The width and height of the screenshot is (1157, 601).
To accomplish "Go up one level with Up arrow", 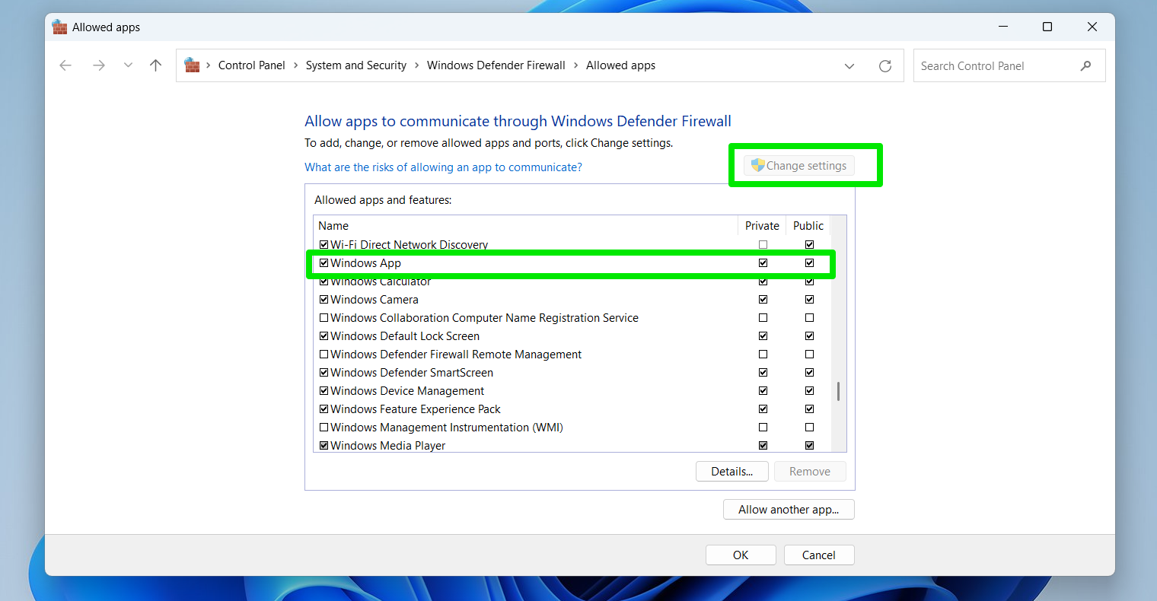I will 156,65.
